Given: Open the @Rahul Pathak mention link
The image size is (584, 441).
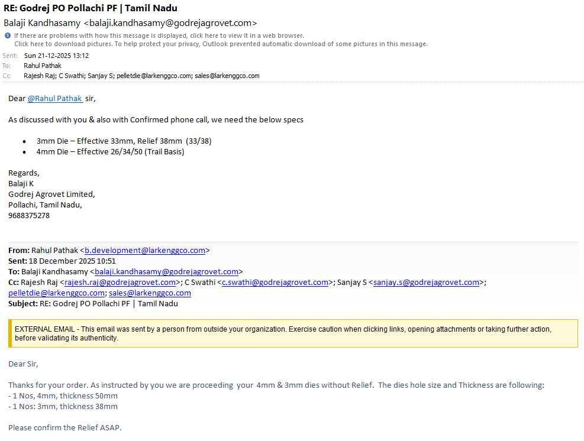Looking at the screenshot, I should coord(54,99).
